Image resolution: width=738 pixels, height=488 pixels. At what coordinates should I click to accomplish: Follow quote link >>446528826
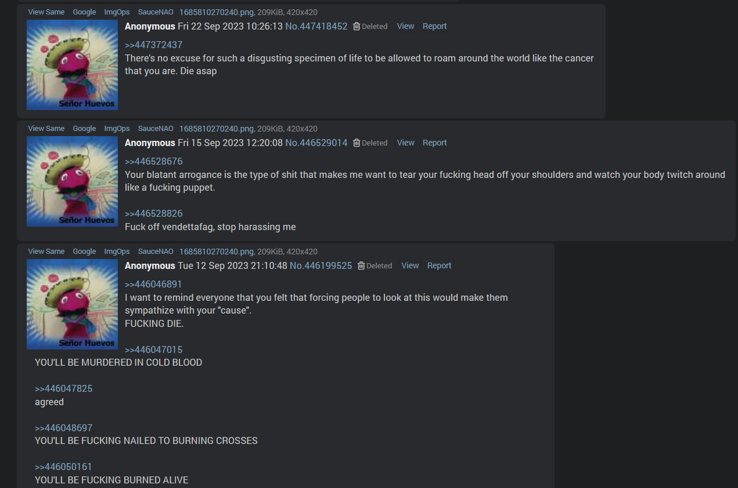(154, 213)
